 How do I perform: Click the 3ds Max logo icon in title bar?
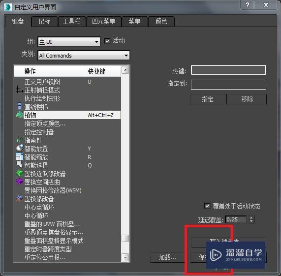coord(7,7)
